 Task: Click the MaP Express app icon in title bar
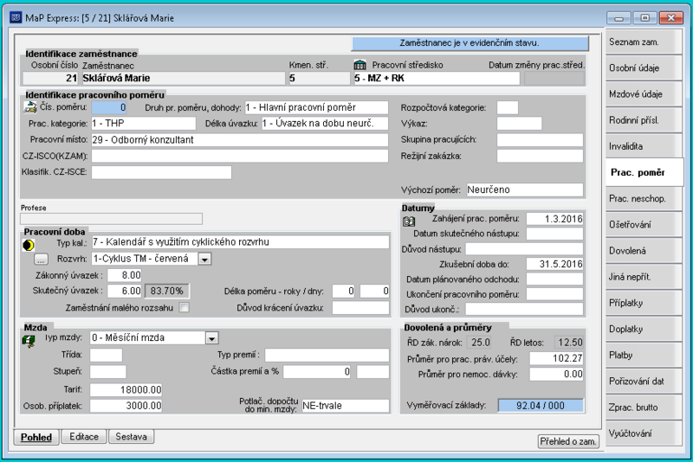tap(16, 17)
